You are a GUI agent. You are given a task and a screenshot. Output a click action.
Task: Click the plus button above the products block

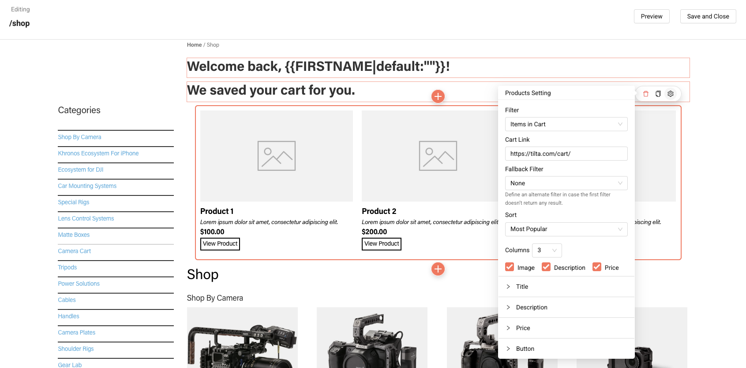tap(438, 96)
